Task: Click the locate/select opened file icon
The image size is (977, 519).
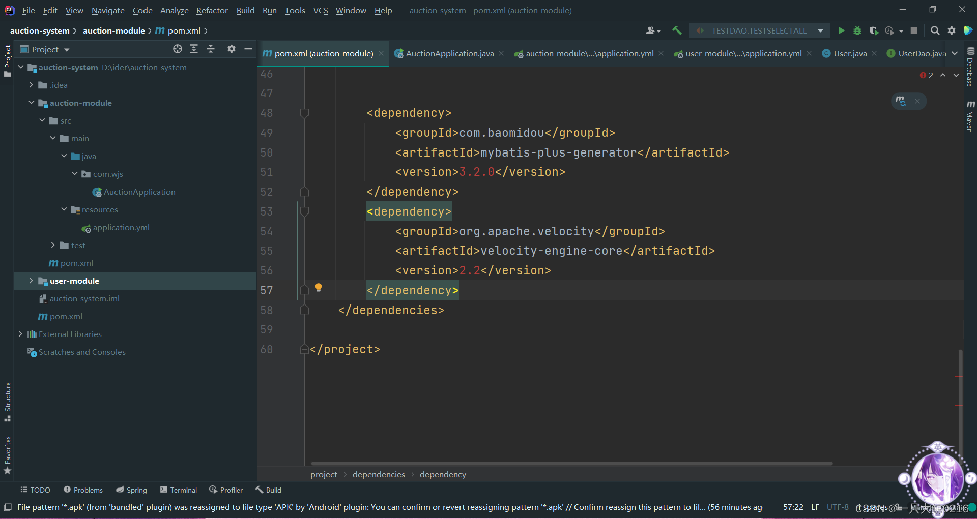Action: click(x=177, y=49)
